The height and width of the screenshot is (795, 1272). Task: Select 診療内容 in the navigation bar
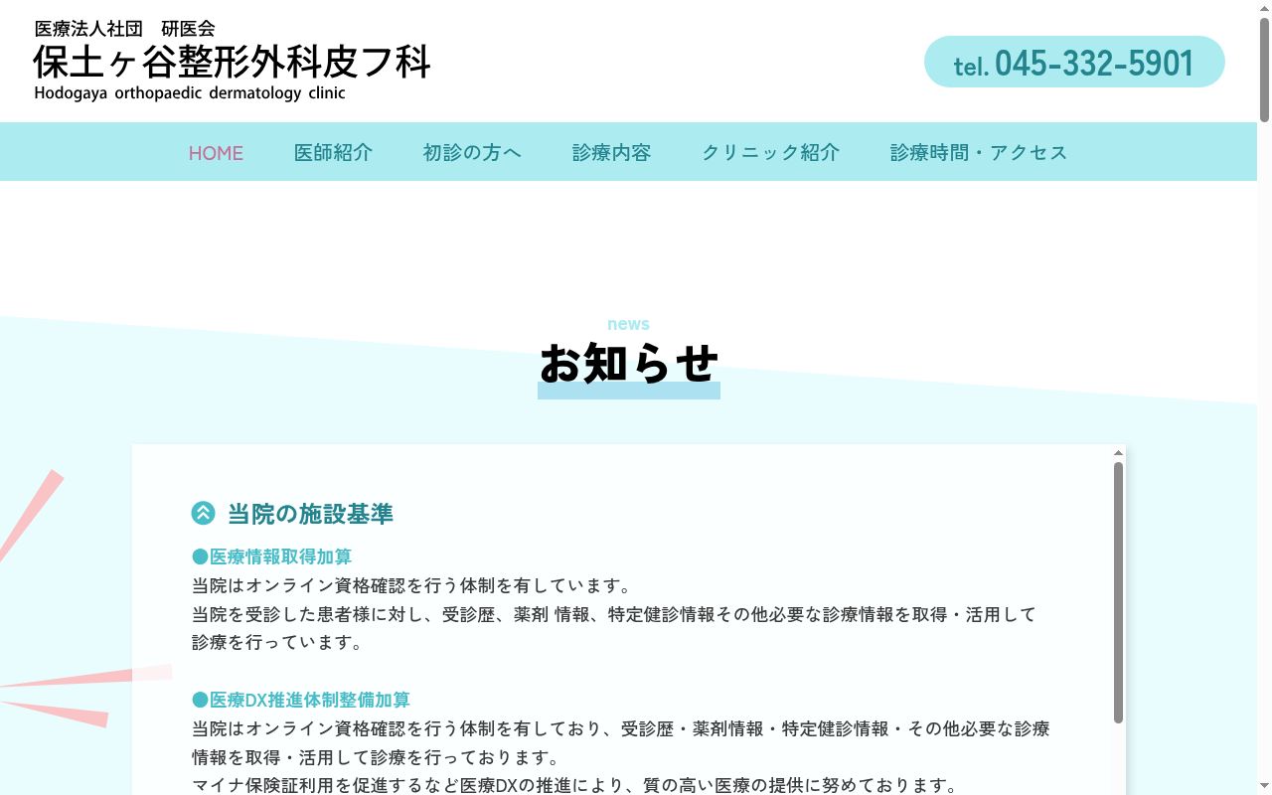(x=611, y=153)
